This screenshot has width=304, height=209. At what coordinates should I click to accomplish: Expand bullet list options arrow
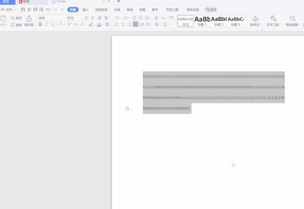click(x=121, y=18)
